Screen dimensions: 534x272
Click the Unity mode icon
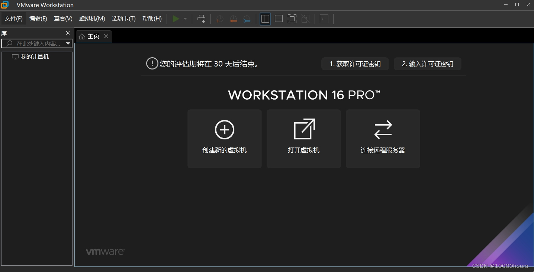tap(305, 19)
